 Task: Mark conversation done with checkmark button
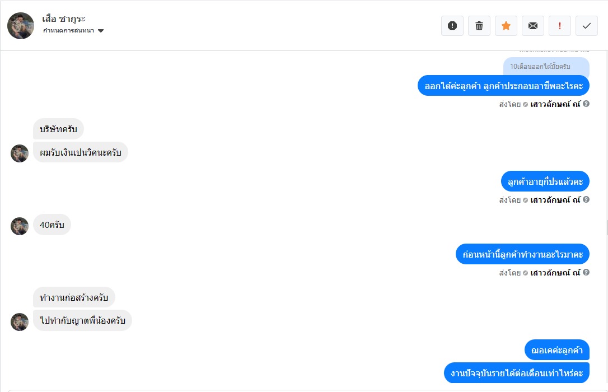587,26
